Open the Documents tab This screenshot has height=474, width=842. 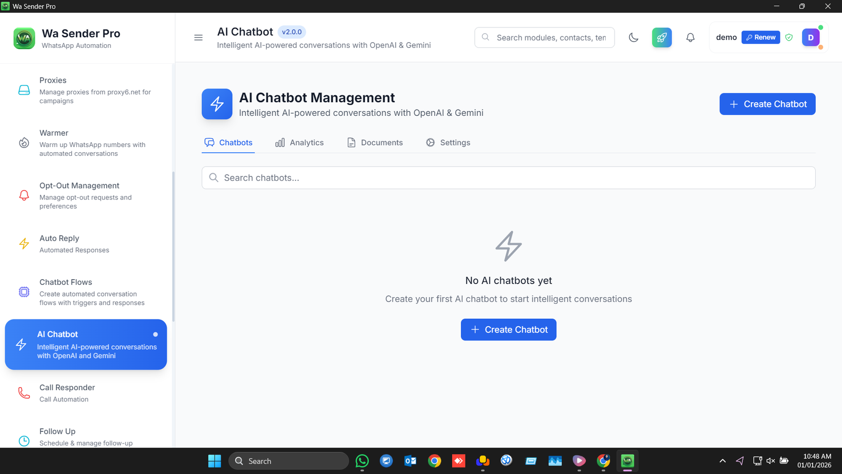coord(374,142)
